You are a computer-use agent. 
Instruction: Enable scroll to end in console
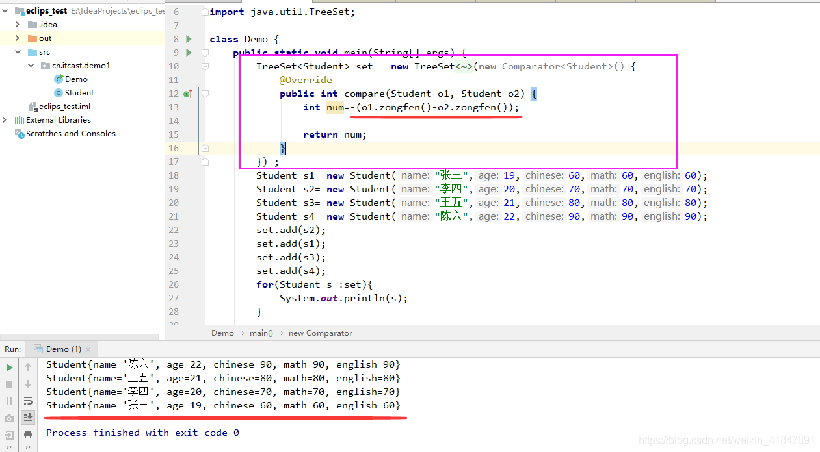point(27,418)
